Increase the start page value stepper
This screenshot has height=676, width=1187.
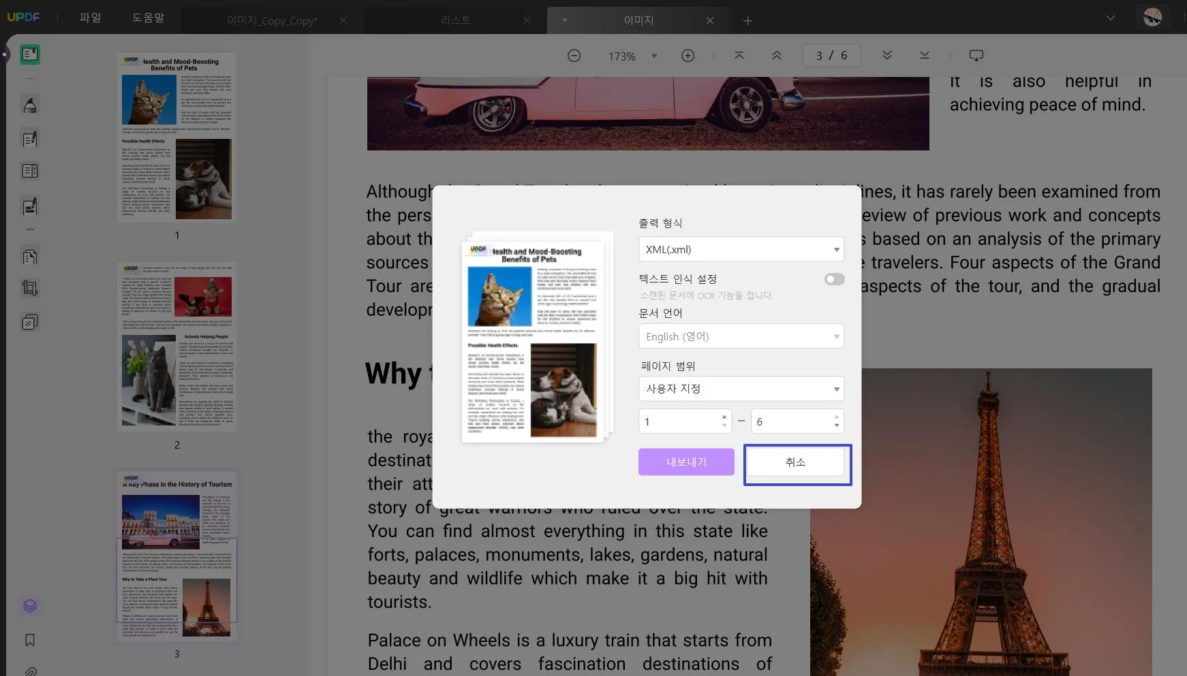tap(724, 417)
